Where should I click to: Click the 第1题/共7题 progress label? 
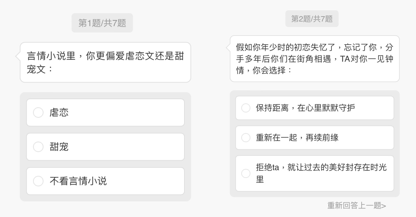(102, 23)
